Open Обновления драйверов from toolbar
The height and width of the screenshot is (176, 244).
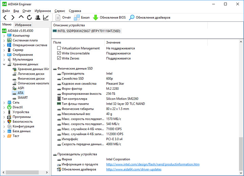pos(150,17)
